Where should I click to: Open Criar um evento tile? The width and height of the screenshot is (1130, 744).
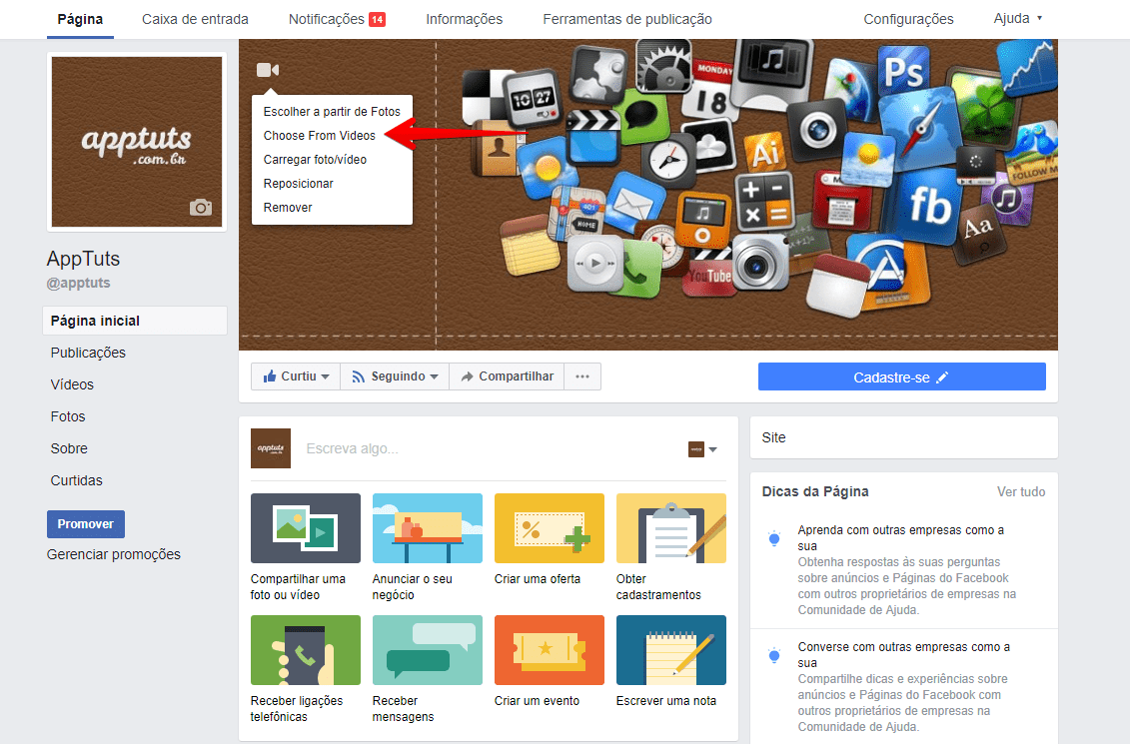pos(550,662)
